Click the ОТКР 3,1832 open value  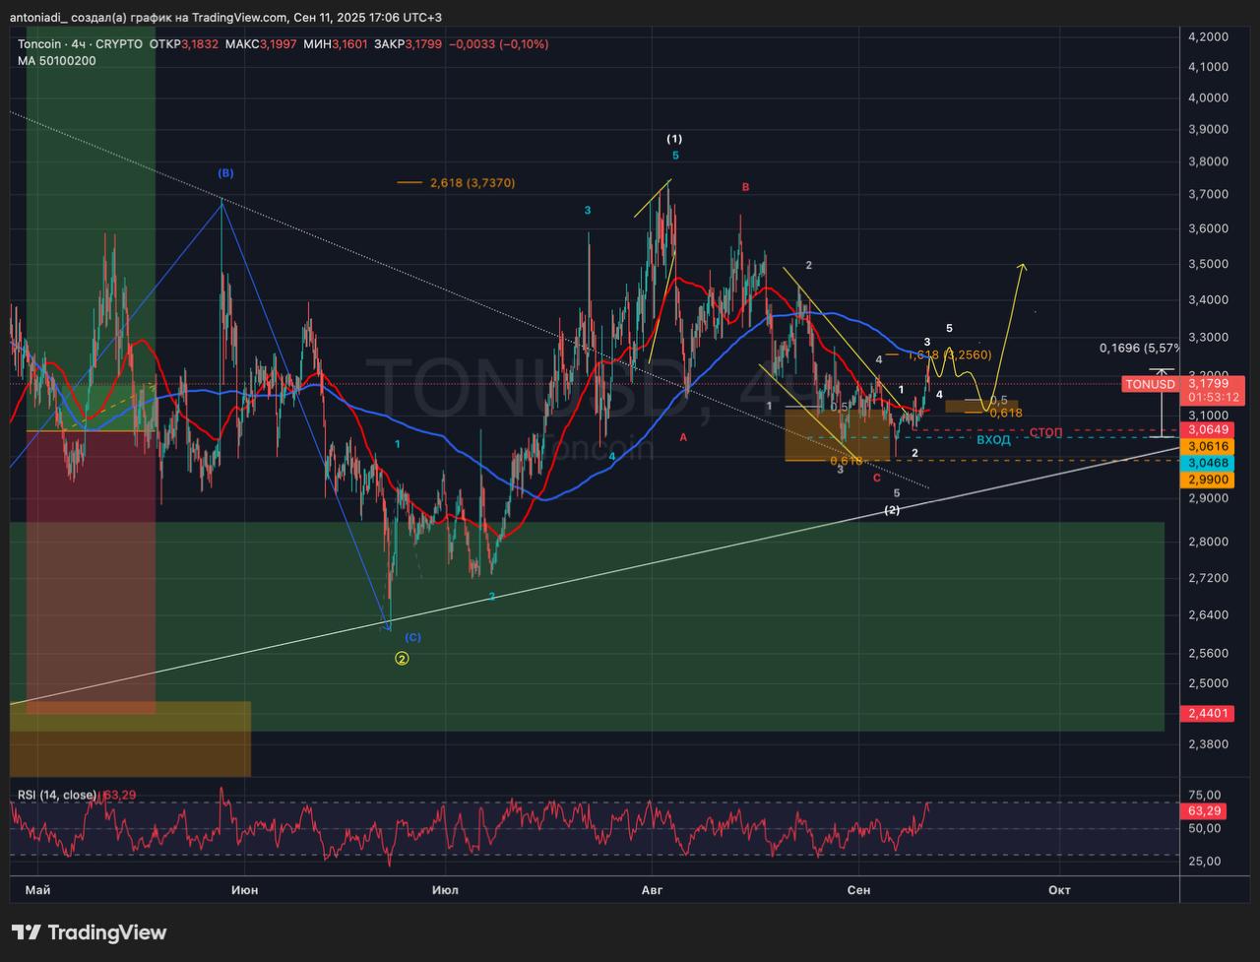(x=184, y=44)
